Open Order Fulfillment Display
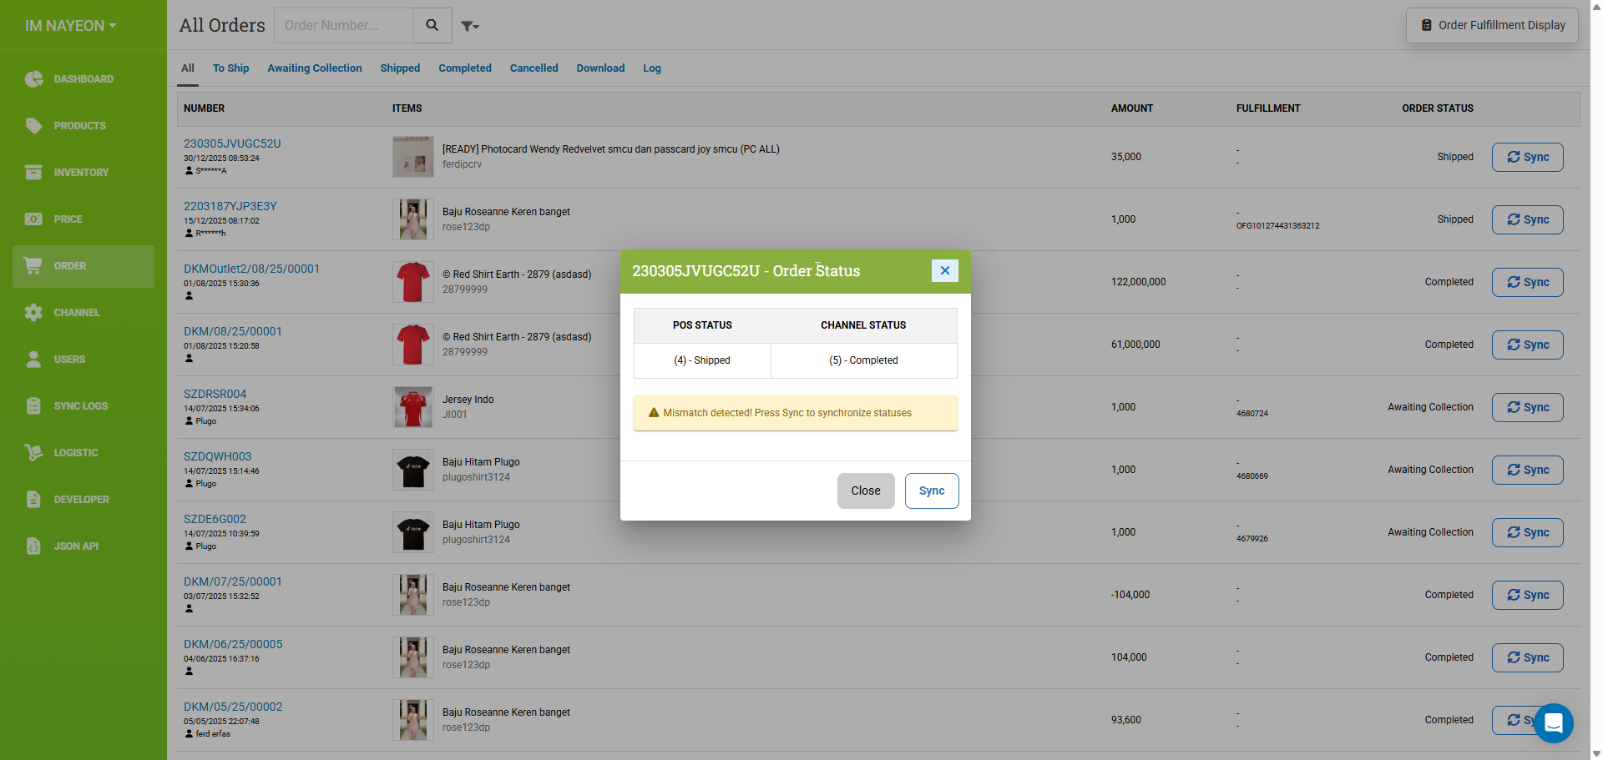This screenshot has width=1603, height=760. pos(1492,26)
